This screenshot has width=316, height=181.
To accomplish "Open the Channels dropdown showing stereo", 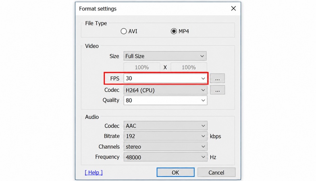I will pyautogui.click(x=165, y=146).
